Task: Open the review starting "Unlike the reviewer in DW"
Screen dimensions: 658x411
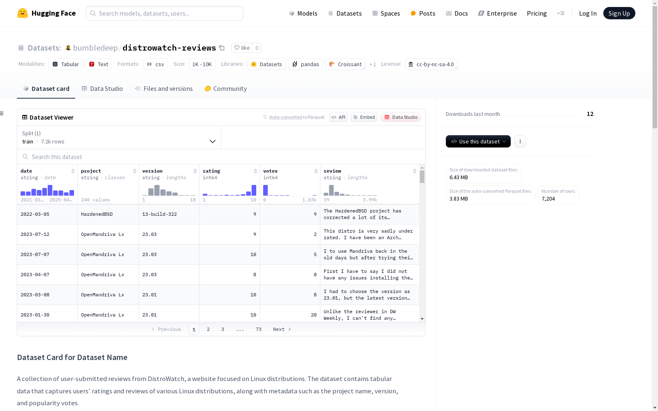Action: click(370, 314)
